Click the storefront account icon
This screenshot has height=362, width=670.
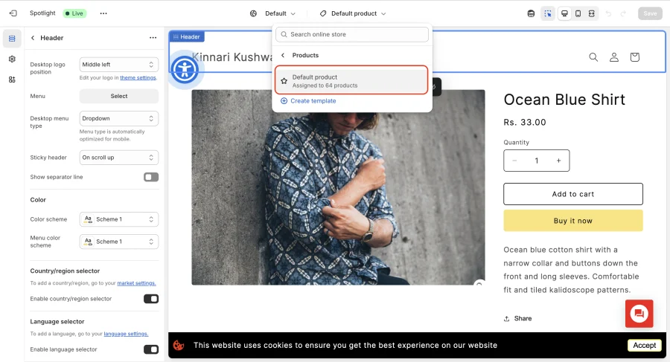[614, 57]
